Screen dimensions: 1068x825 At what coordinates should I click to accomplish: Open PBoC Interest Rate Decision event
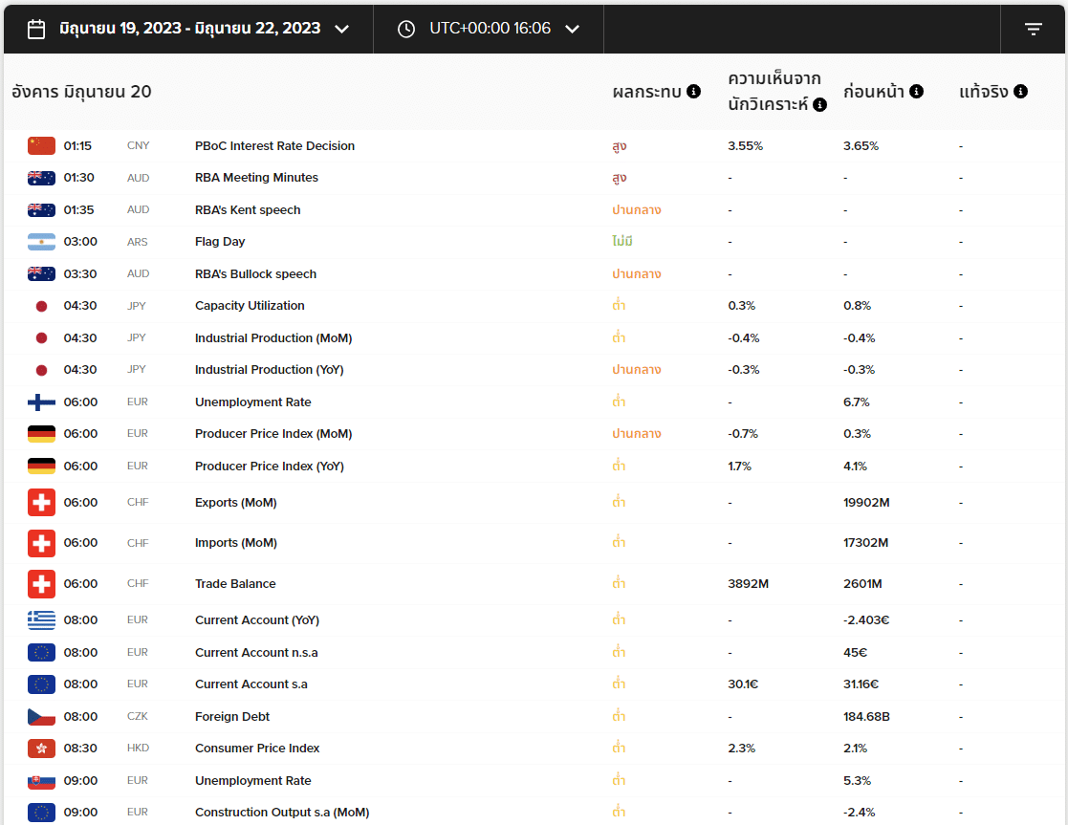(x=274, y=146)
